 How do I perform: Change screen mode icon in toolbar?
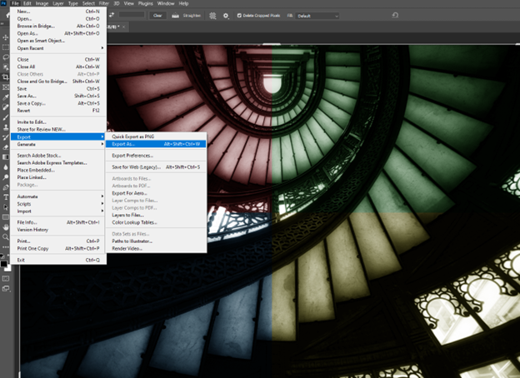pos(6,289)
